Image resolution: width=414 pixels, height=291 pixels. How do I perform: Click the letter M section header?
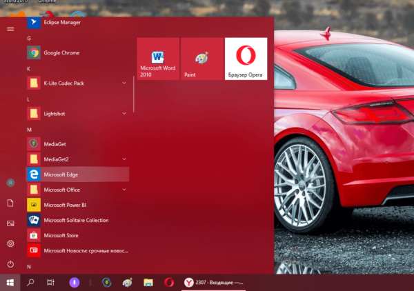tap(29, 130)
